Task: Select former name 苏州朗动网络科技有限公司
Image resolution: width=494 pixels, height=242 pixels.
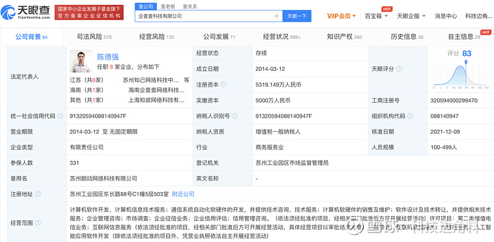Action: tap(103, 179)
